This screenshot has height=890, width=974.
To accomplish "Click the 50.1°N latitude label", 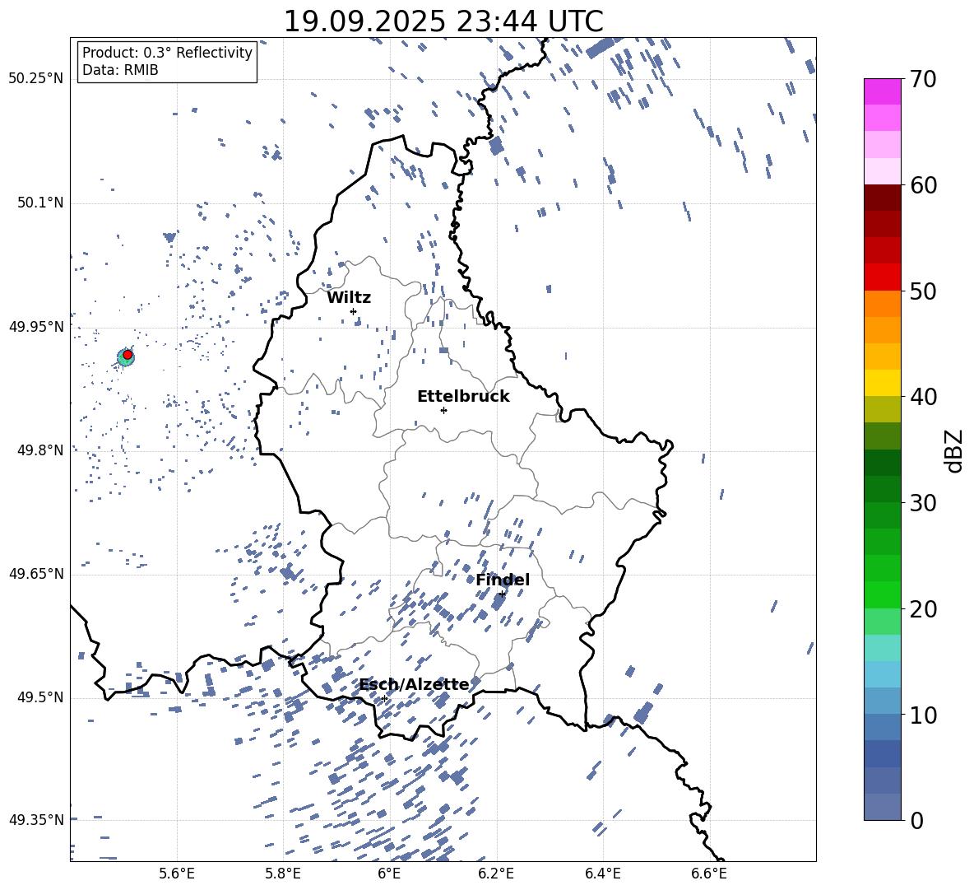I will coord(40,203).
